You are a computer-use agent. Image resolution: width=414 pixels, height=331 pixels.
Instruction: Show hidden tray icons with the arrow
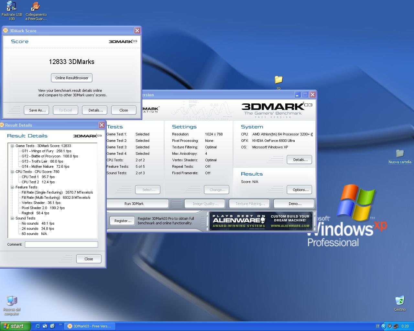click(x=384, y=326)
